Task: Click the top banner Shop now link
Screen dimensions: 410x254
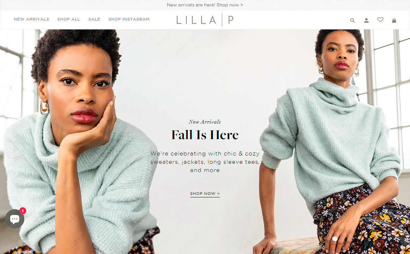Action: (230, 5)
